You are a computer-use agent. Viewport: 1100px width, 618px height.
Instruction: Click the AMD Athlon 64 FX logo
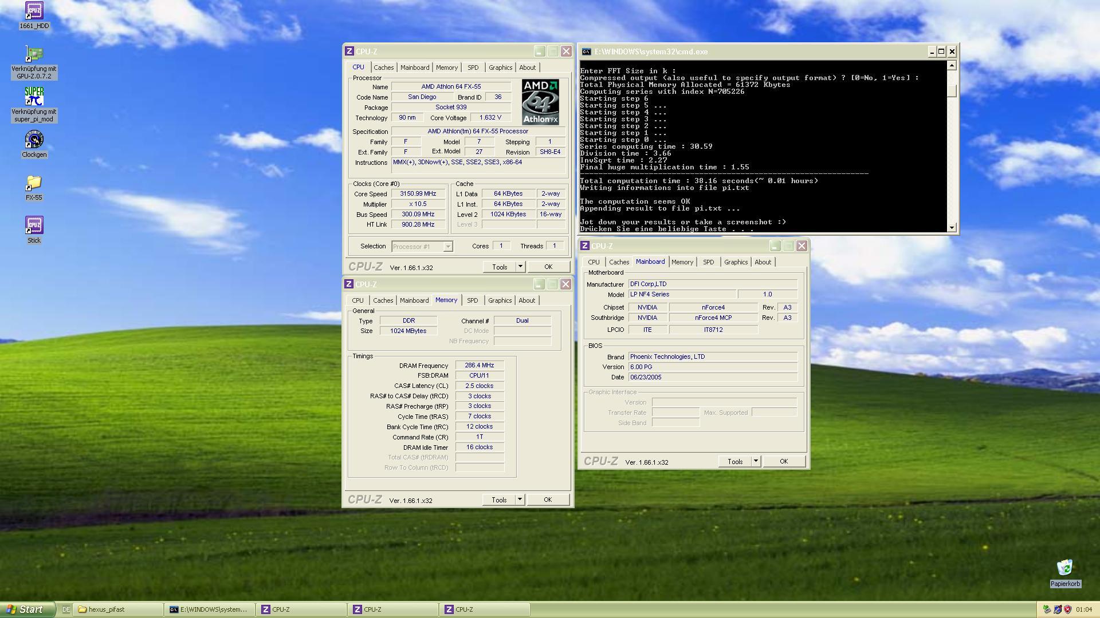(540, 102)
